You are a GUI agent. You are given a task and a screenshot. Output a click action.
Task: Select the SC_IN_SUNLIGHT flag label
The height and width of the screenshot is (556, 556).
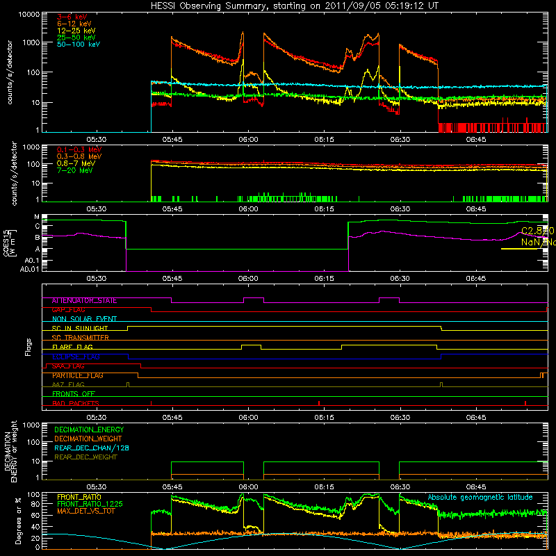pos(80,328)
